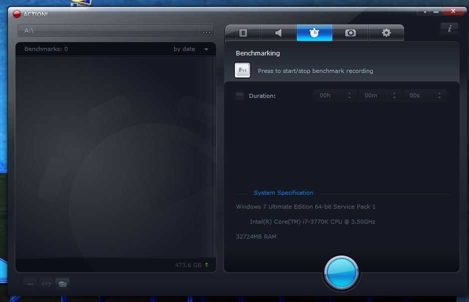Screen dimensions: 469x302
Task: Click the minimize-to-tray dot button
Action: [425, 11]
